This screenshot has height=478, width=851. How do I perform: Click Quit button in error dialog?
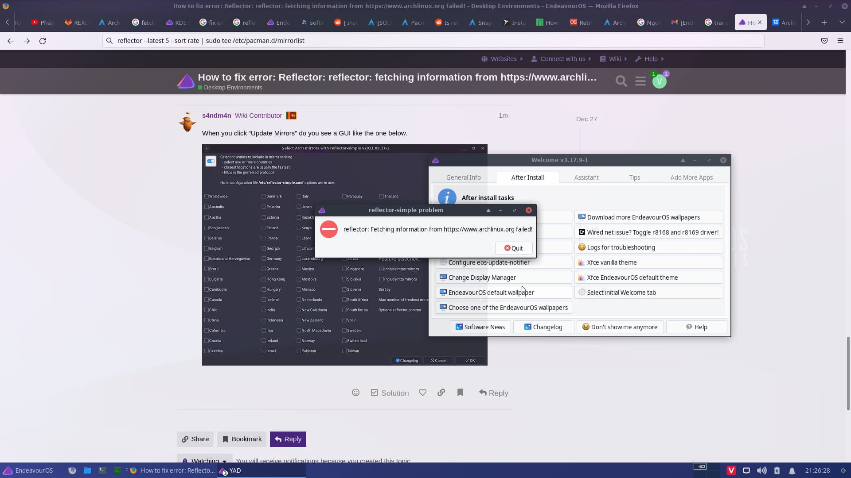[x=514, y=247]
